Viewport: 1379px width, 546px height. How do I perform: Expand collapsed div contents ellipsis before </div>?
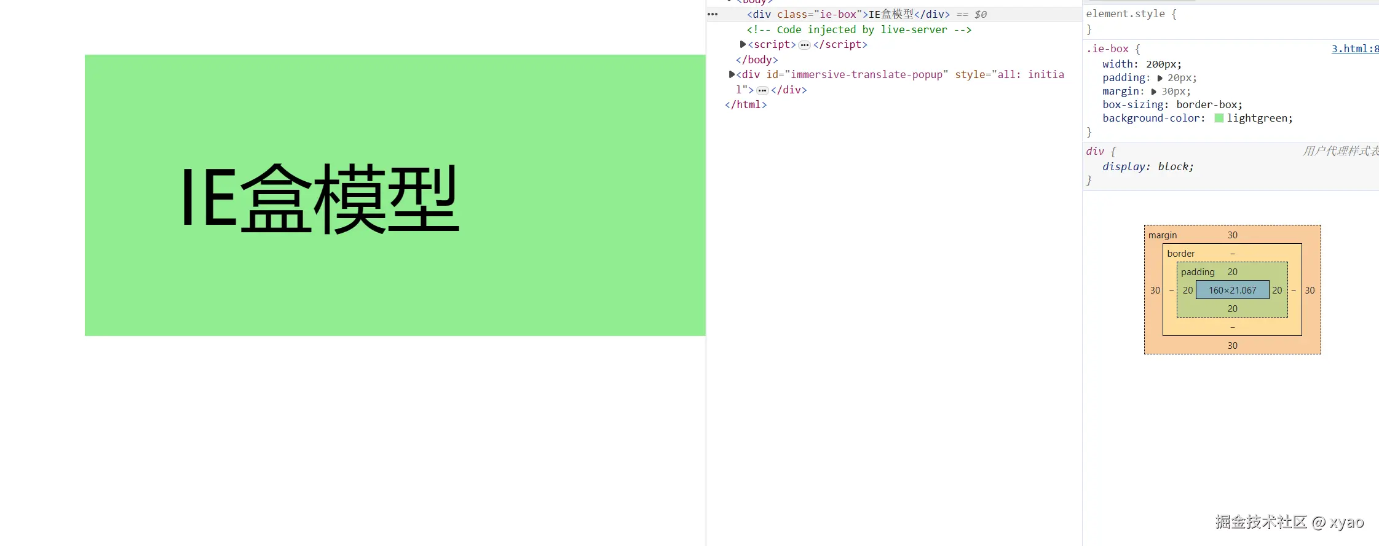click(762, 90)
